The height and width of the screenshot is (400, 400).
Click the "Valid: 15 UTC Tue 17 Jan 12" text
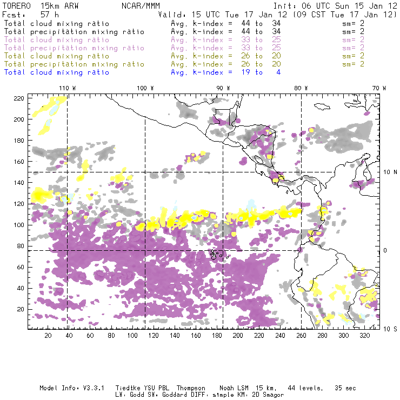(223, 15)
